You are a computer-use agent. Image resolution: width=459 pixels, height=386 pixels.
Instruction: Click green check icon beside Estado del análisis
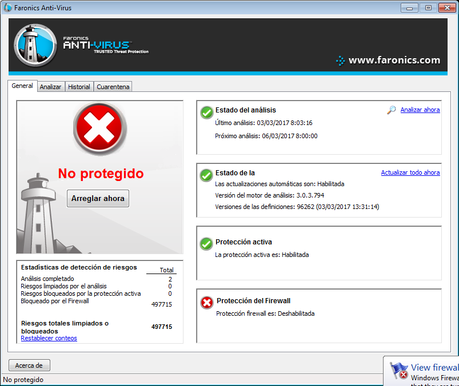pyautogui.click(x=207, y=112)
